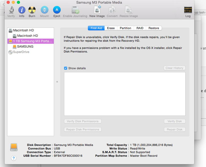The image size is (206, 167).
Task: Click the Partition Map Scheme value Master Boot Record
Action: tap(143, 156)
